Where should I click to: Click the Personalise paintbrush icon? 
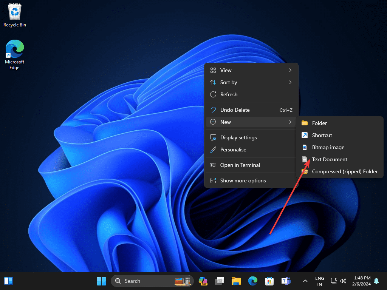[x=213, y=150]
